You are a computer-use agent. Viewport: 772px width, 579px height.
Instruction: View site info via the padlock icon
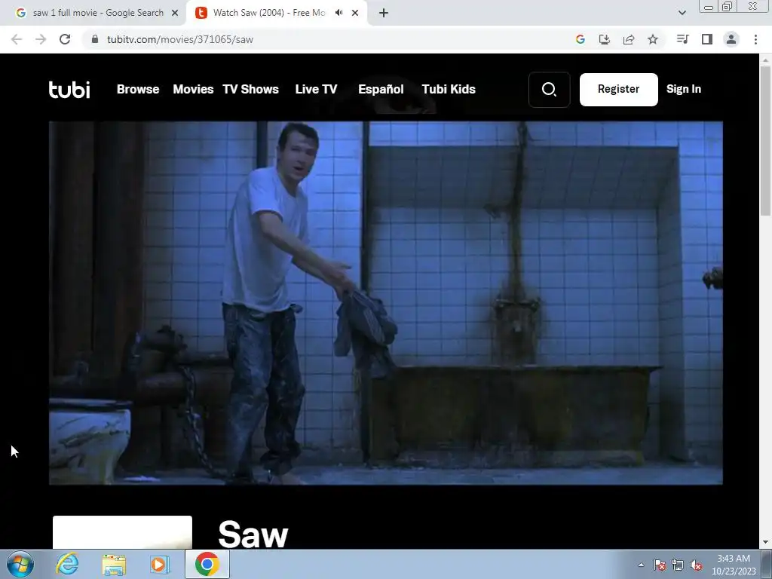pyautogui.click(x=95, y=39)
